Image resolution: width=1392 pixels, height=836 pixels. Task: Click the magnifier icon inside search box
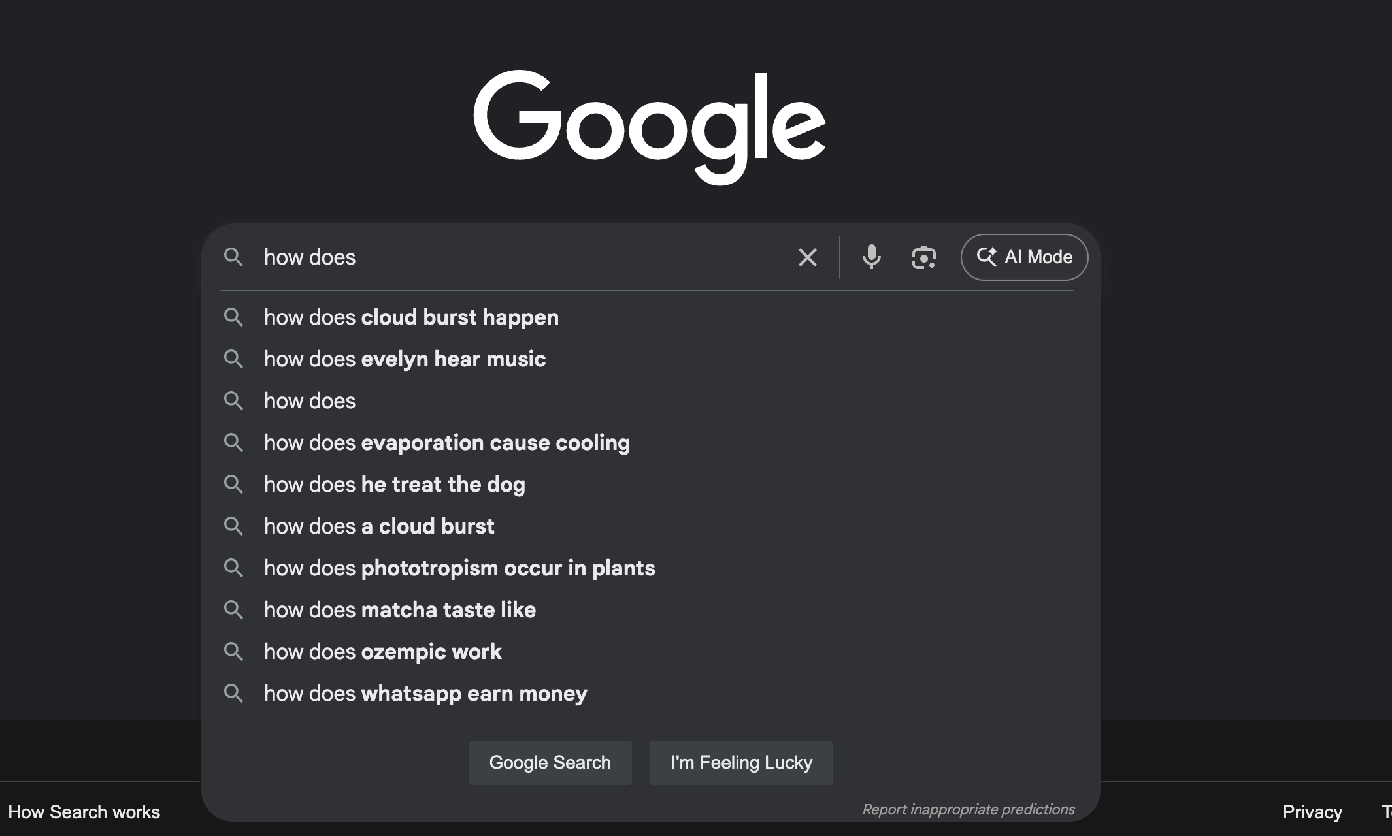coord(233,257)
